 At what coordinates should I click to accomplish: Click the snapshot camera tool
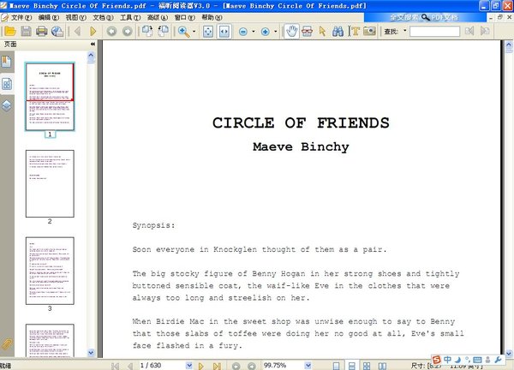tap(369, 32)
